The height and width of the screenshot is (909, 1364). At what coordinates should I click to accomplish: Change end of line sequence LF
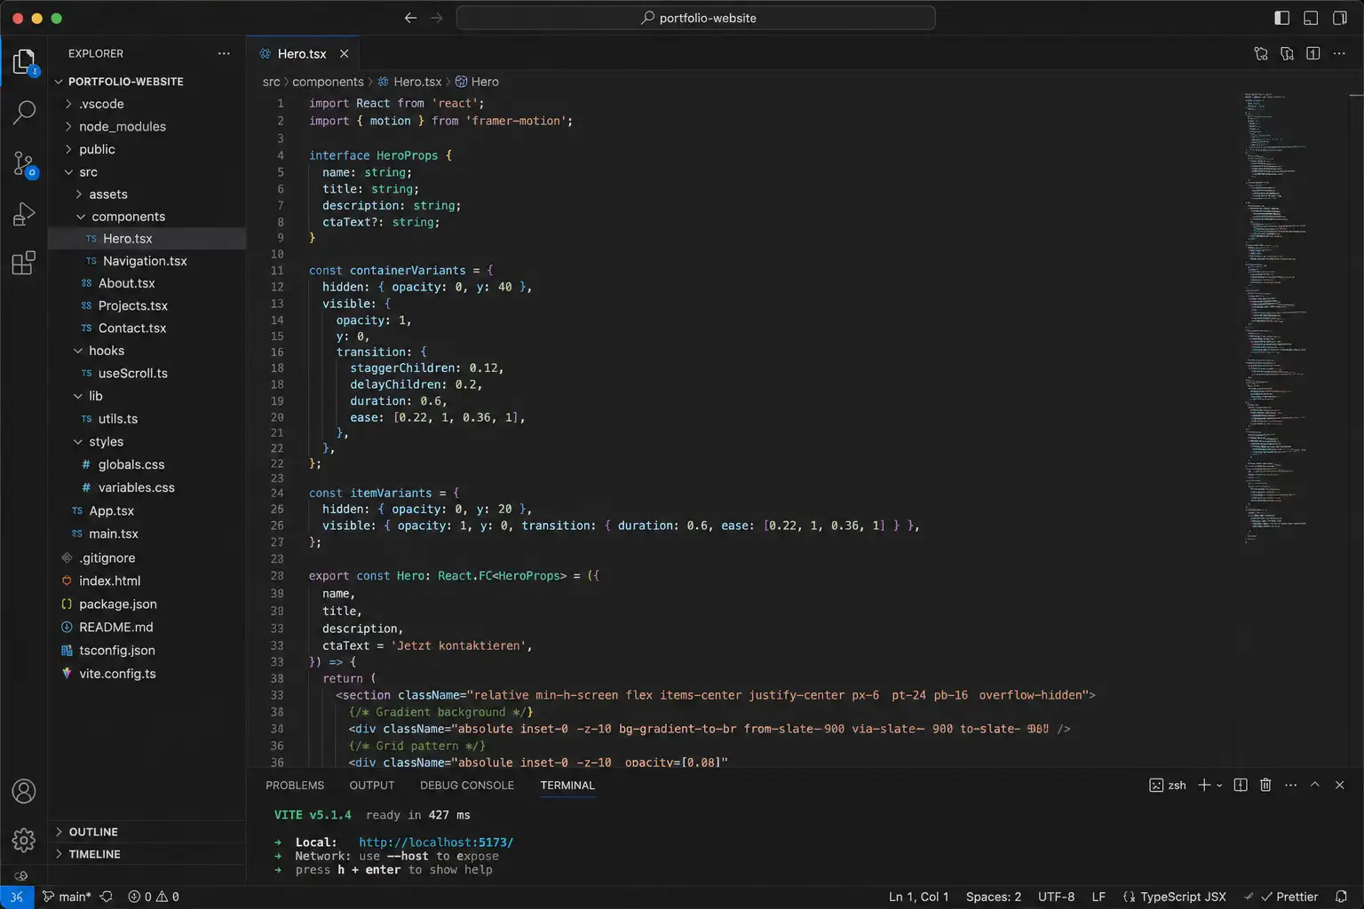click(x=1098, y=897)
